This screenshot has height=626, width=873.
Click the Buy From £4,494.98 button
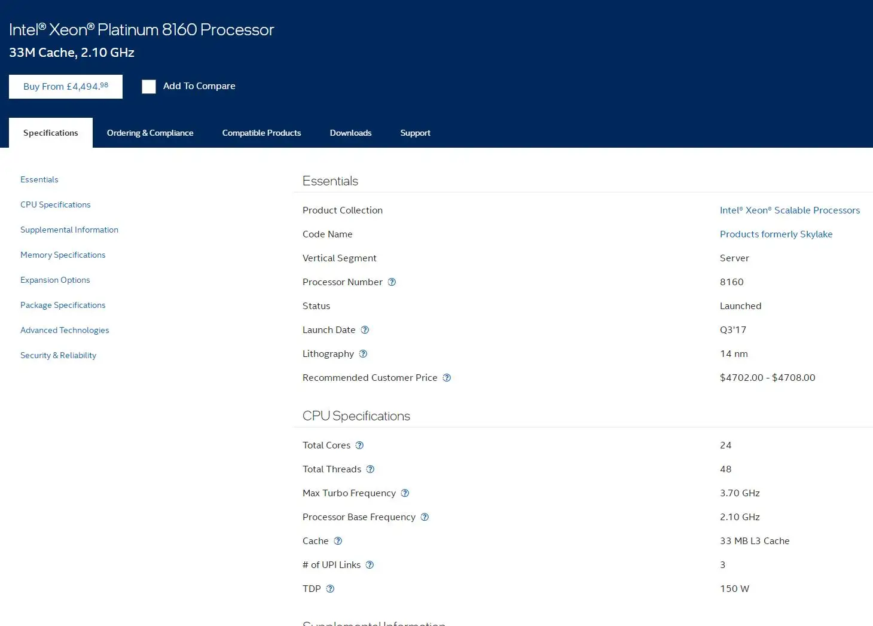pos(66,87)
